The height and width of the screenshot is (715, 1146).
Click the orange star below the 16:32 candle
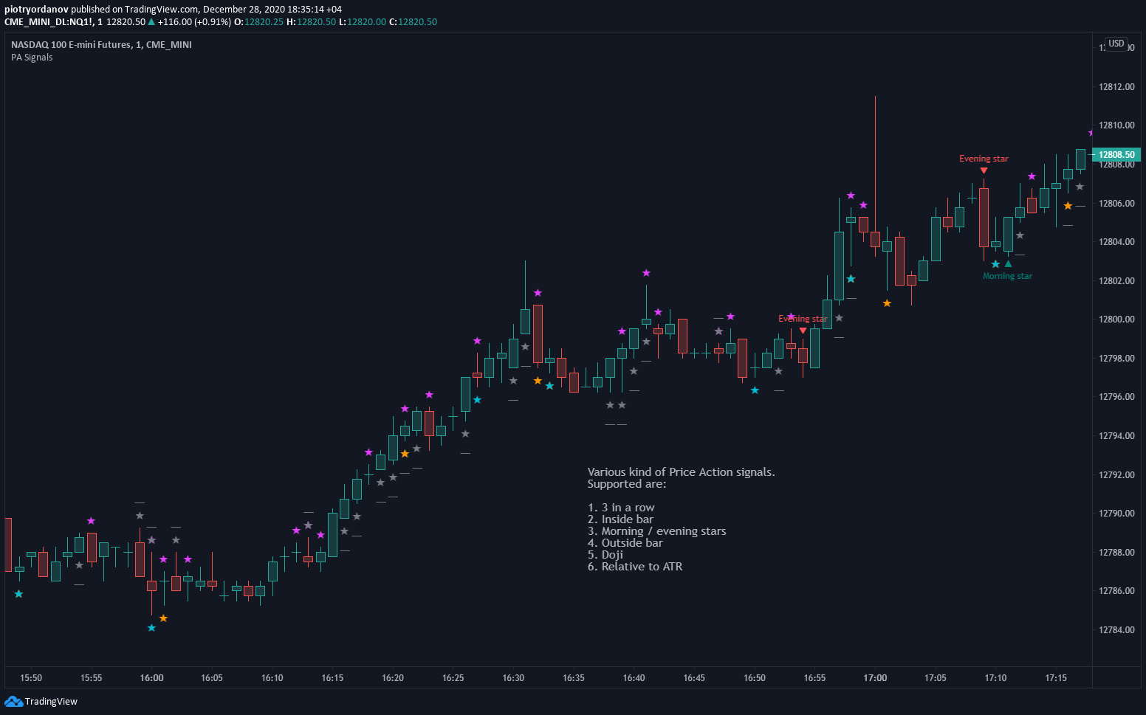pyautogui.click(x=538, y=381)
